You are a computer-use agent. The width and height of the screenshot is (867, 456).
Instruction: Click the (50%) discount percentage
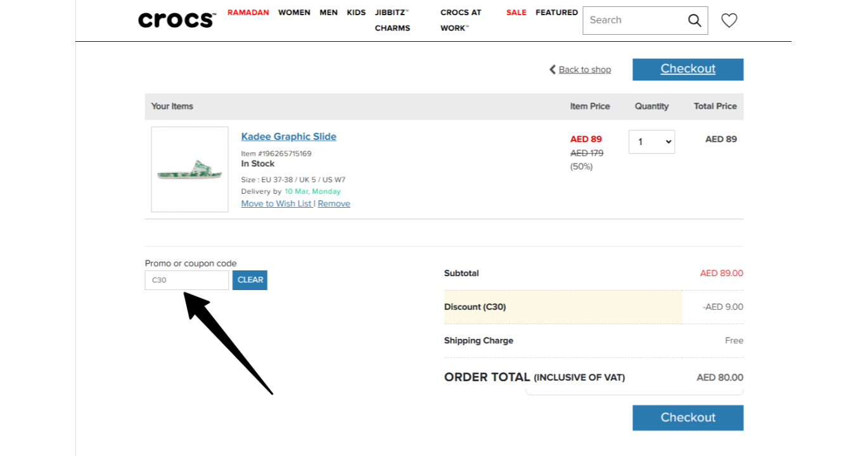pyautogui.click(x=582, y=167)
